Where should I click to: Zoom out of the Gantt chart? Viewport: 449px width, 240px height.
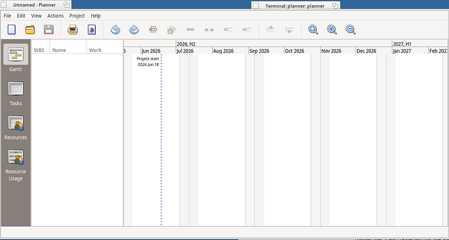coord(351,30)
